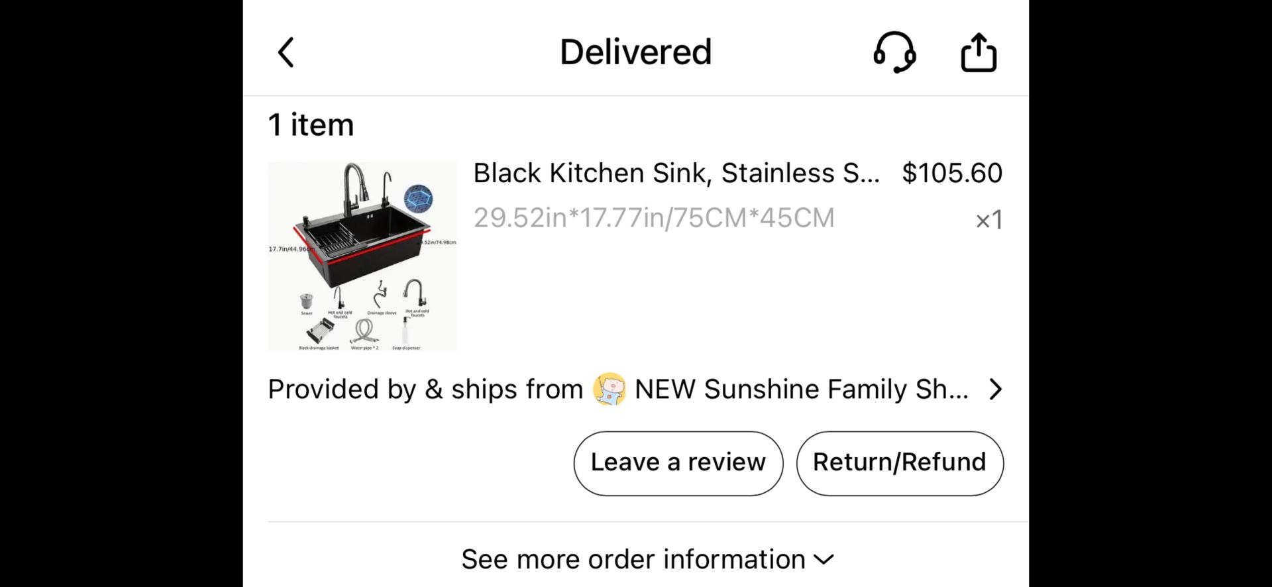The image size is (1272, 587).
Task: Open the Black Kitchen Sink product title
Action: pos(676,173)
